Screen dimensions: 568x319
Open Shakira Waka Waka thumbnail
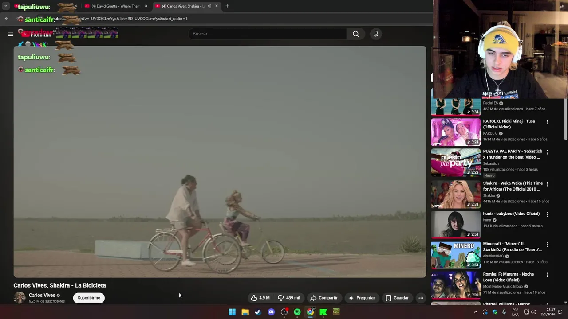click(456, 194)
